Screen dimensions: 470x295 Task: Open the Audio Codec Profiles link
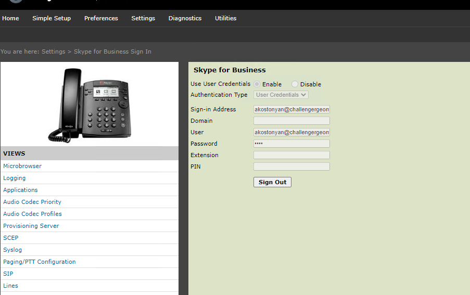coord(32,214)
